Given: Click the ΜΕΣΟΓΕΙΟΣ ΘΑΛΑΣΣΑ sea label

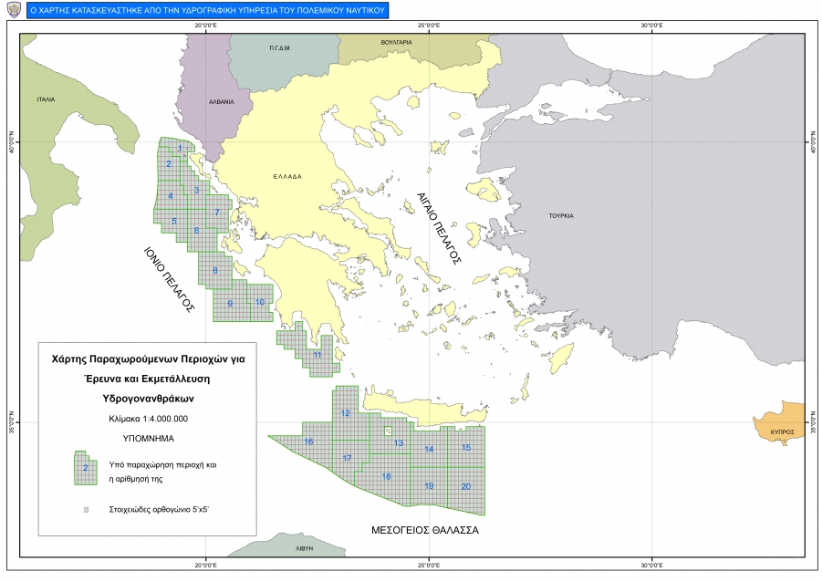Looking at the screenshot, I should coord(424,529).
